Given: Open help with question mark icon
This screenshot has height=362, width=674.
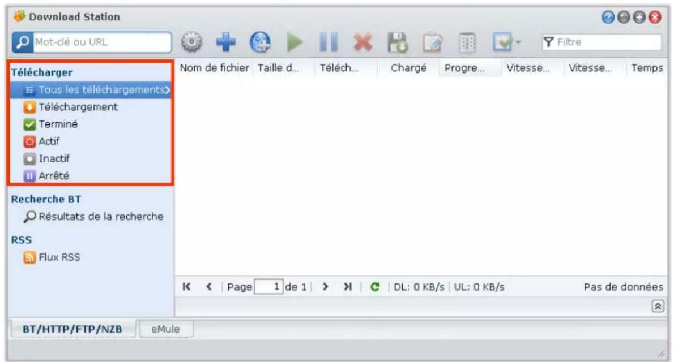Looking at the screenshot, I should [608, 17].
